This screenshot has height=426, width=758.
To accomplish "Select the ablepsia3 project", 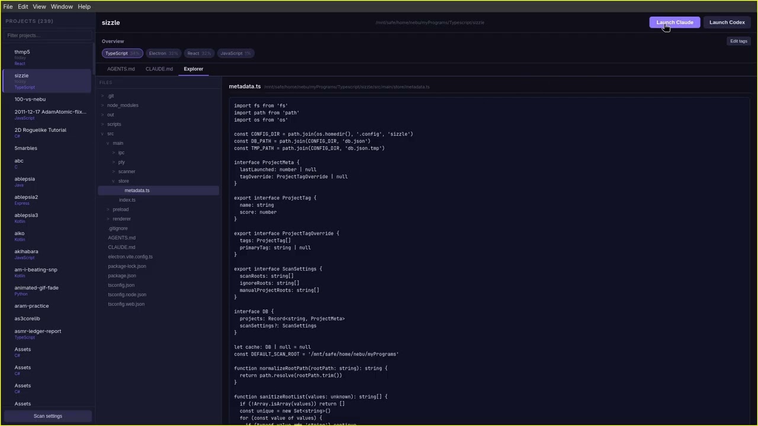I will click(47, 218).
